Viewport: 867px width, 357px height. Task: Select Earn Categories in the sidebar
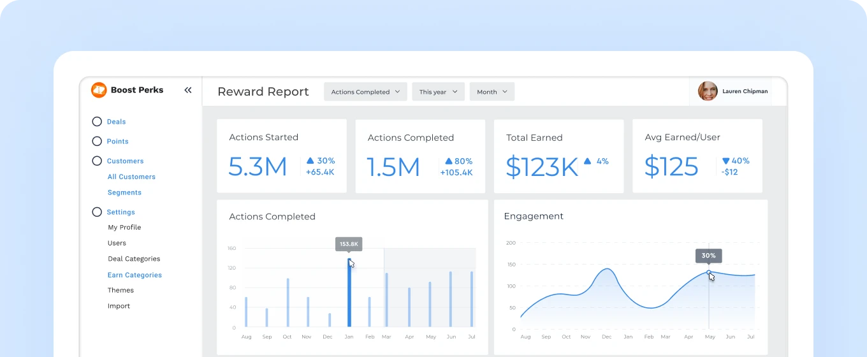tap(135, 275)
